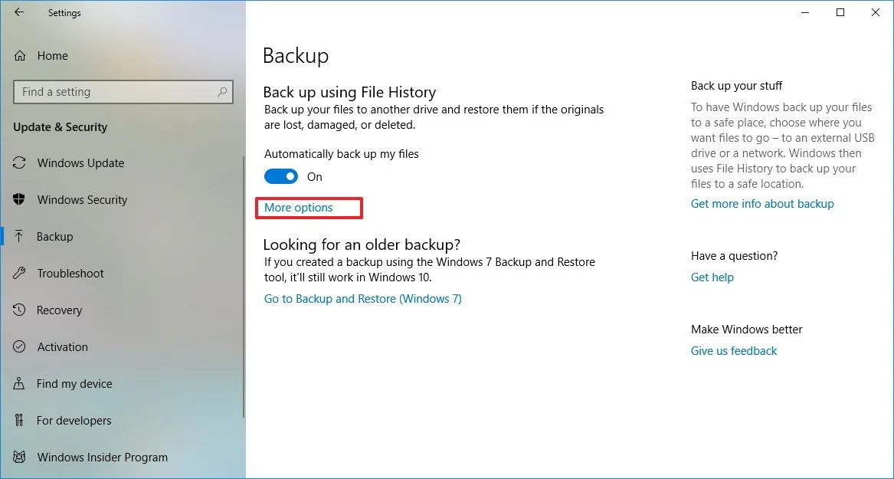Viewport: 894px width, 479px height.
Task: Click the Backup upward arrow icon
Action: 19,236
